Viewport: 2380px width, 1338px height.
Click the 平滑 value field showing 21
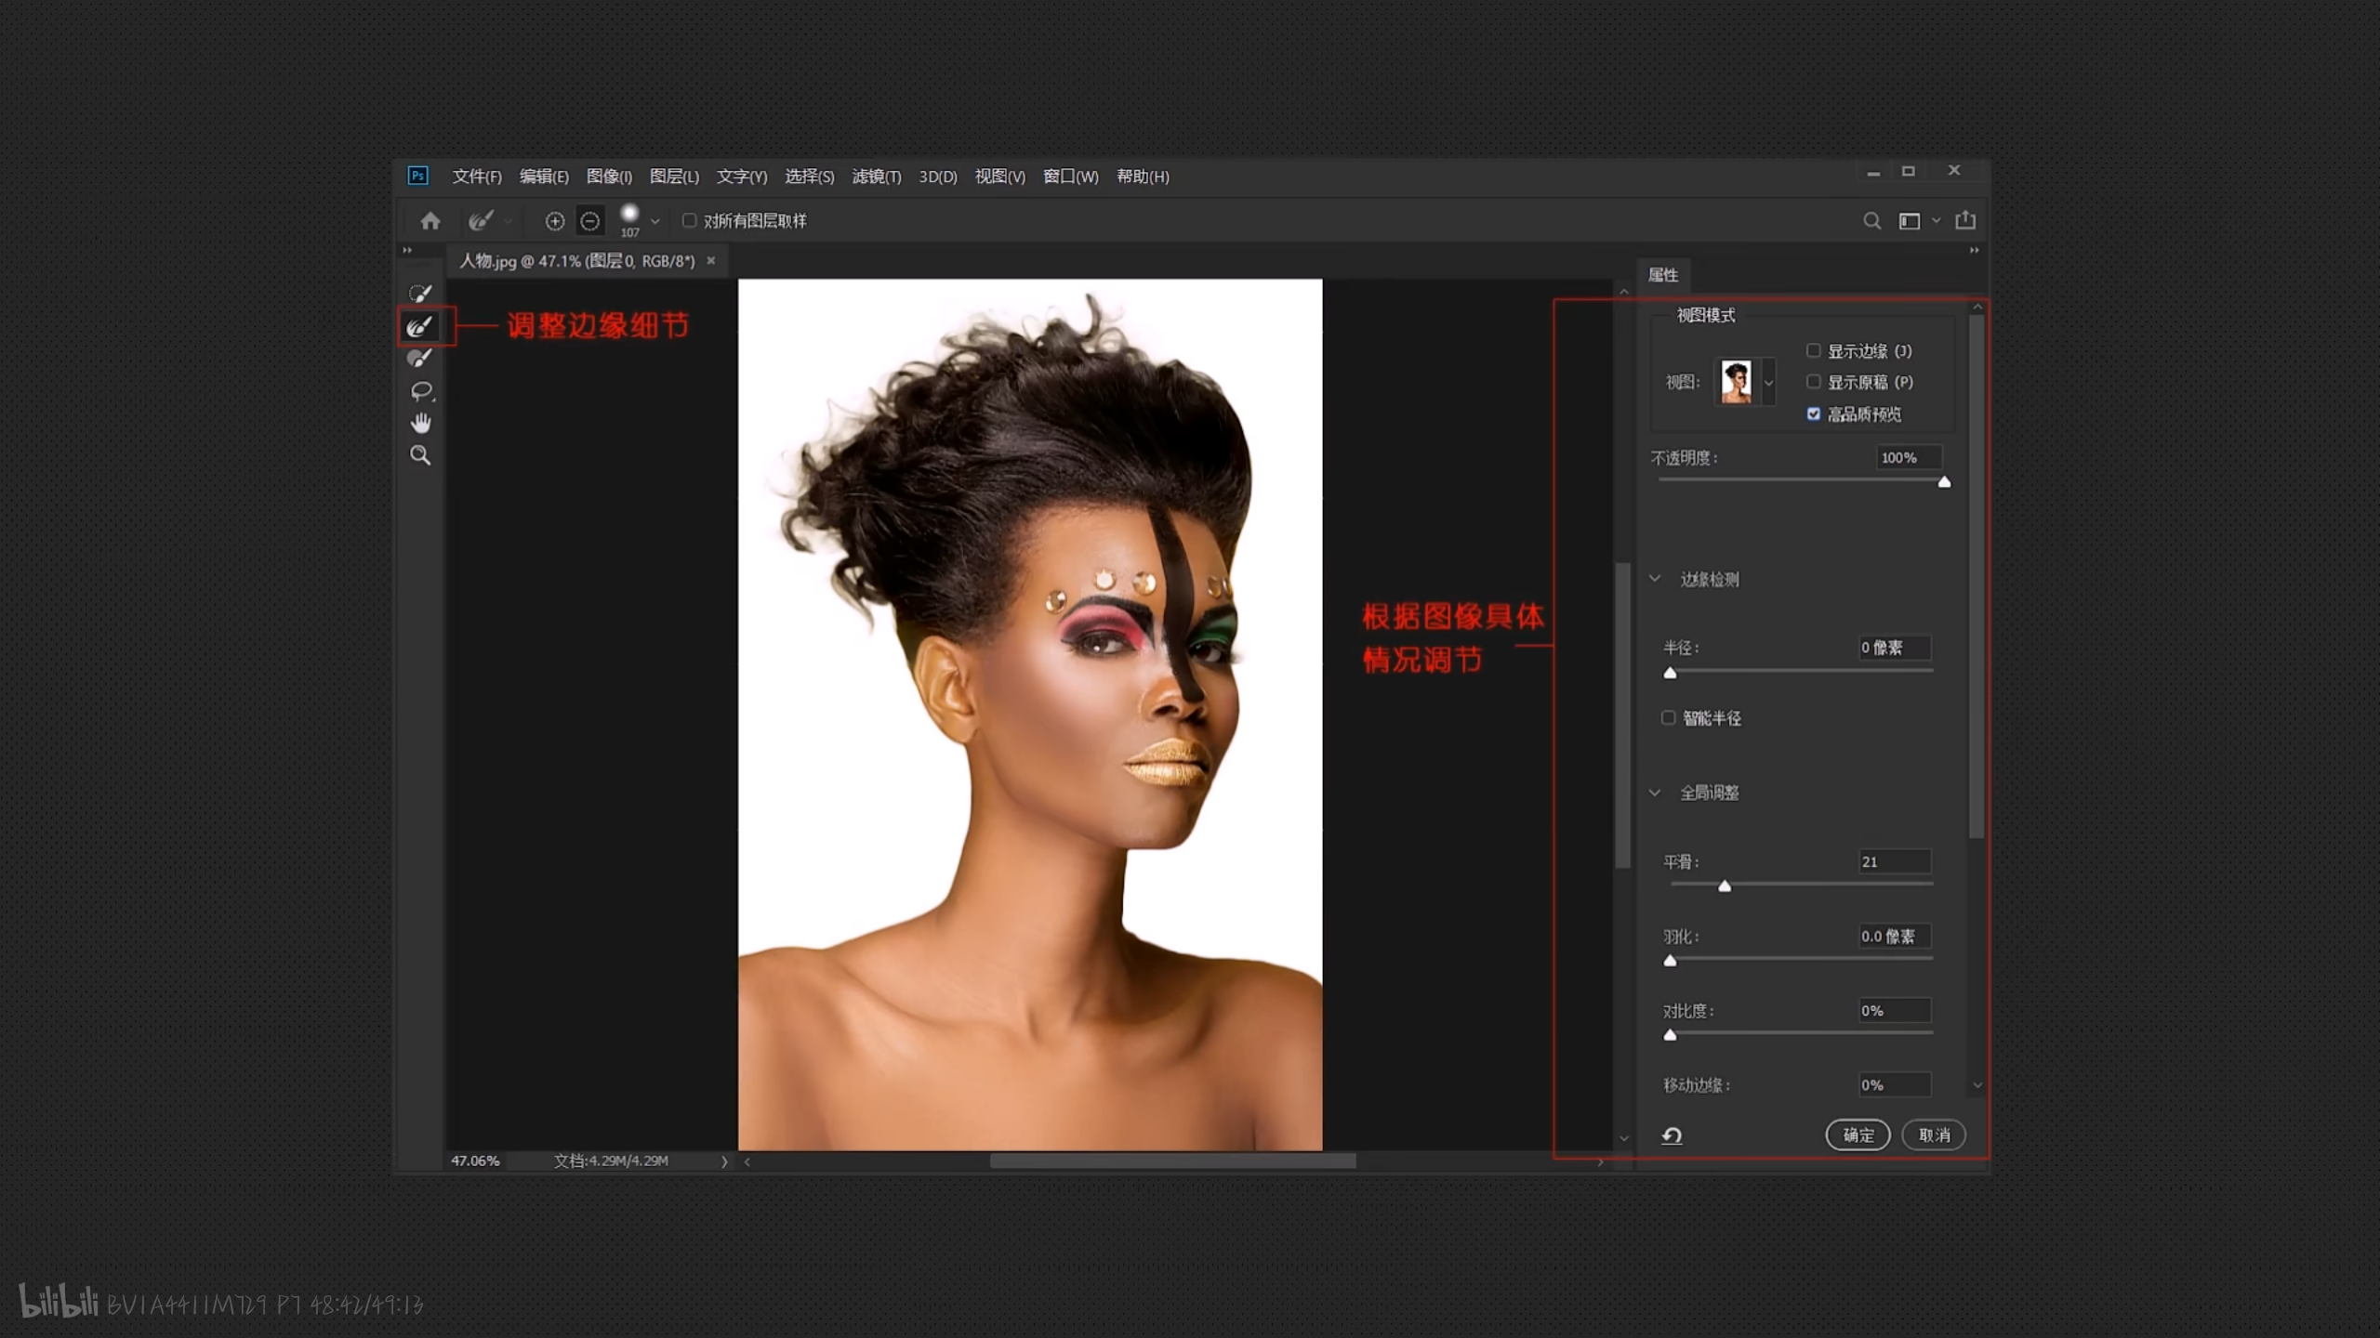(1895, 861)
